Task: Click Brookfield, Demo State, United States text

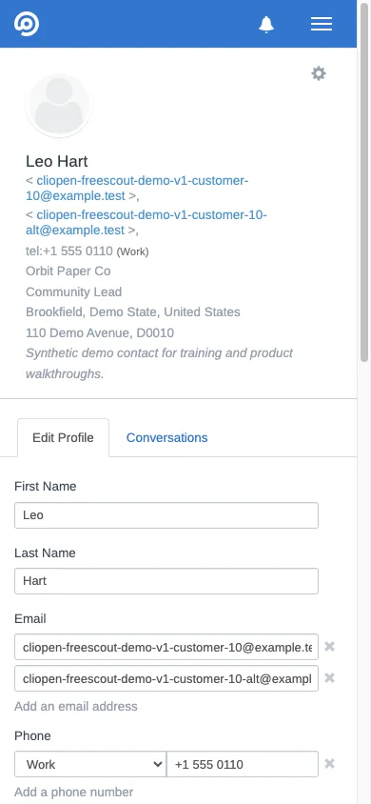Action: (x=133, y=312)
